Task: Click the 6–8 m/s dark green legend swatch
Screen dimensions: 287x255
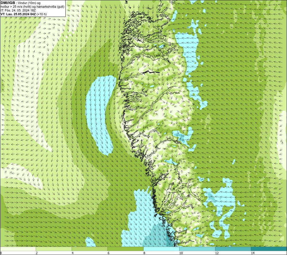Action: click(126, 249)
